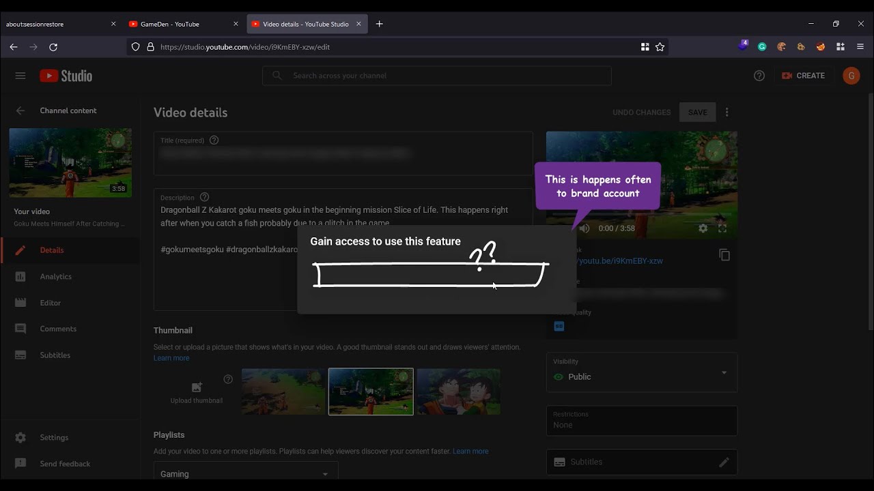
Task: Copy the video link icon
Action: pyautogui.click(x=724, y=255)
